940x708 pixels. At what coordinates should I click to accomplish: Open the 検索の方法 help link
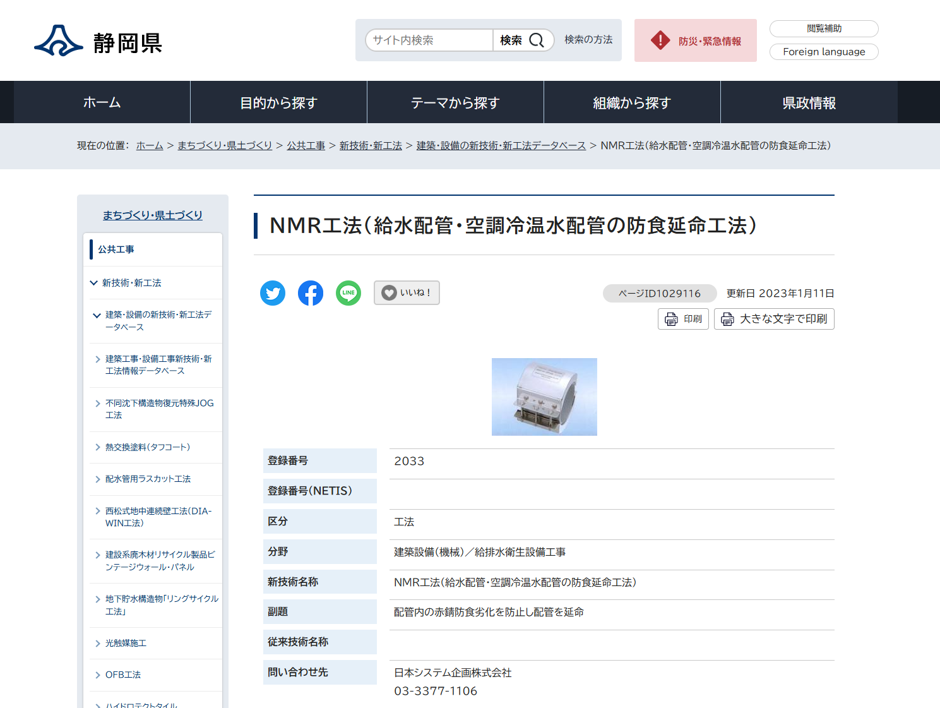(588, 40)
